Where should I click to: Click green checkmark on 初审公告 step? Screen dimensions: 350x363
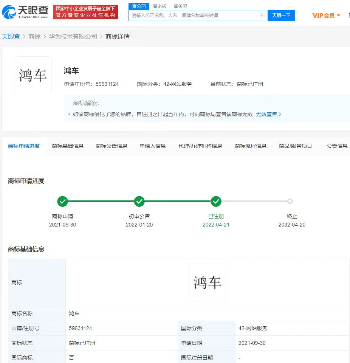click(x=139, y=201)
